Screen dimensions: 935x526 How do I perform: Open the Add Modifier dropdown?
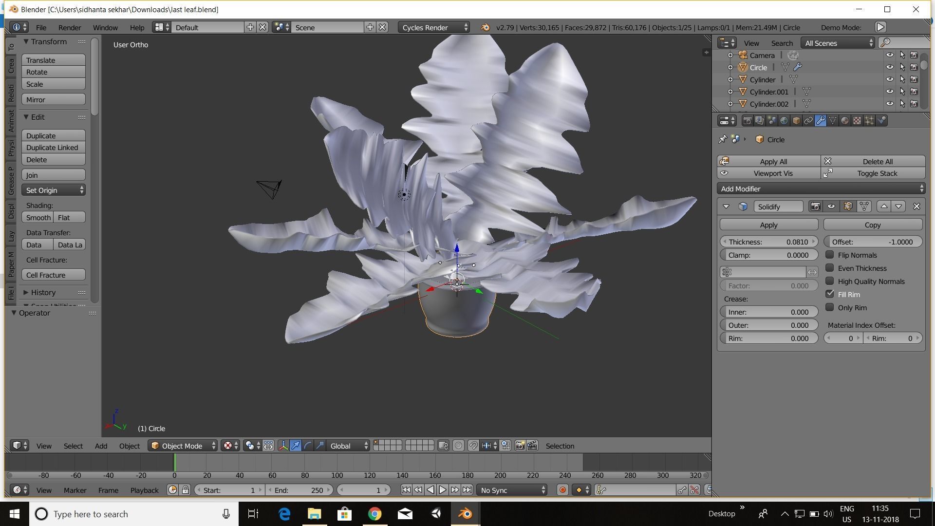[x=821, y=188]
